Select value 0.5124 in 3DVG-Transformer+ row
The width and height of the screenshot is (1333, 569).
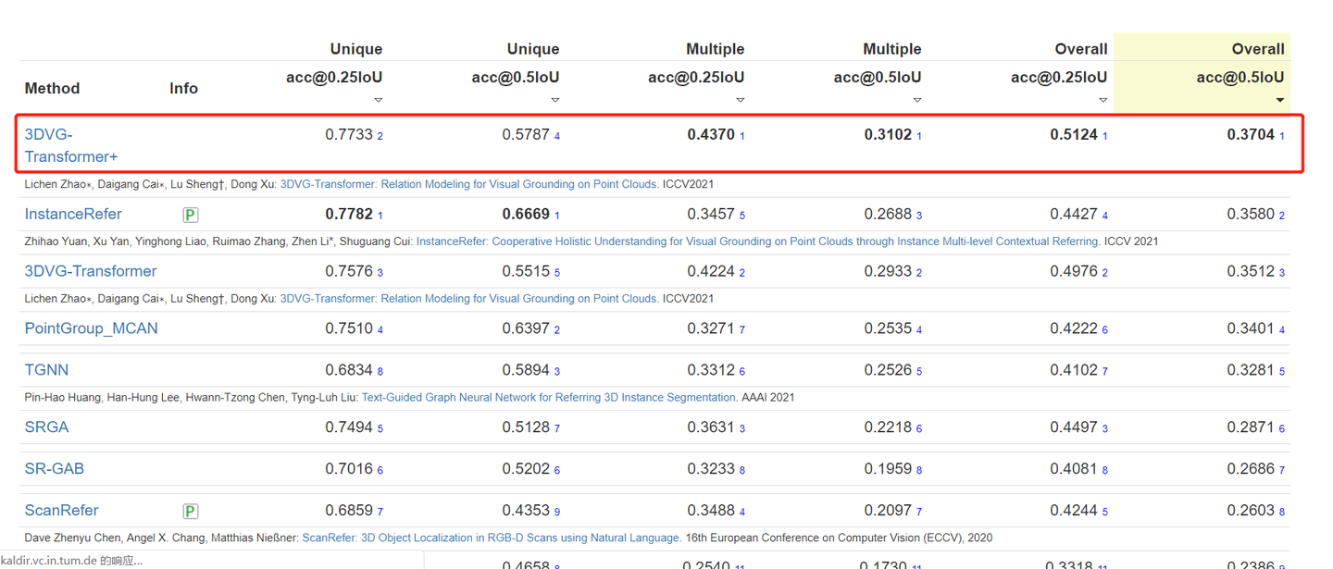(x=1074, y=134)
